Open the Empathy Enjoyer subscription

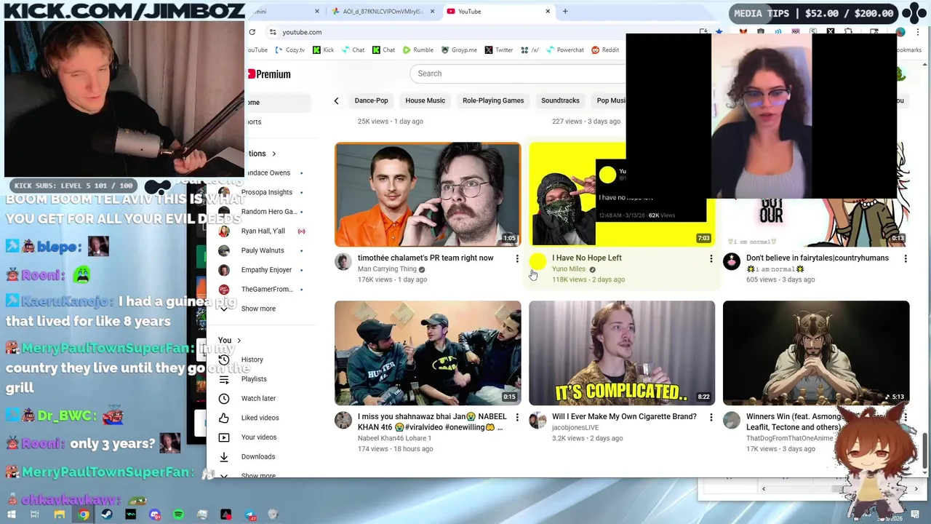click(x=263, y=270)
